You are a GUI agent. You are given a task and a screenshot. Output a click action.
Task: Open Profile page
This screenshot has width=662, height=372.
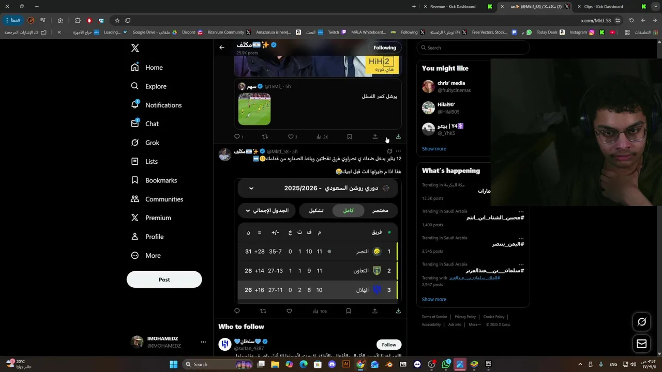[x=147, y=237]
